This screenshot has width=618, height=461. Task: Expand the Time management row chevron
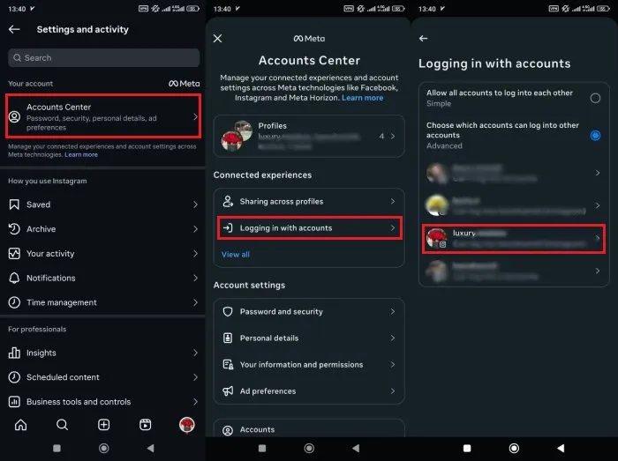195,302
